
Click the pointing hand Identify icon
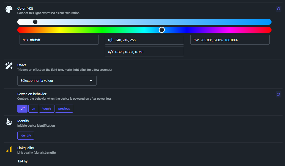click(x=9, y=122)
